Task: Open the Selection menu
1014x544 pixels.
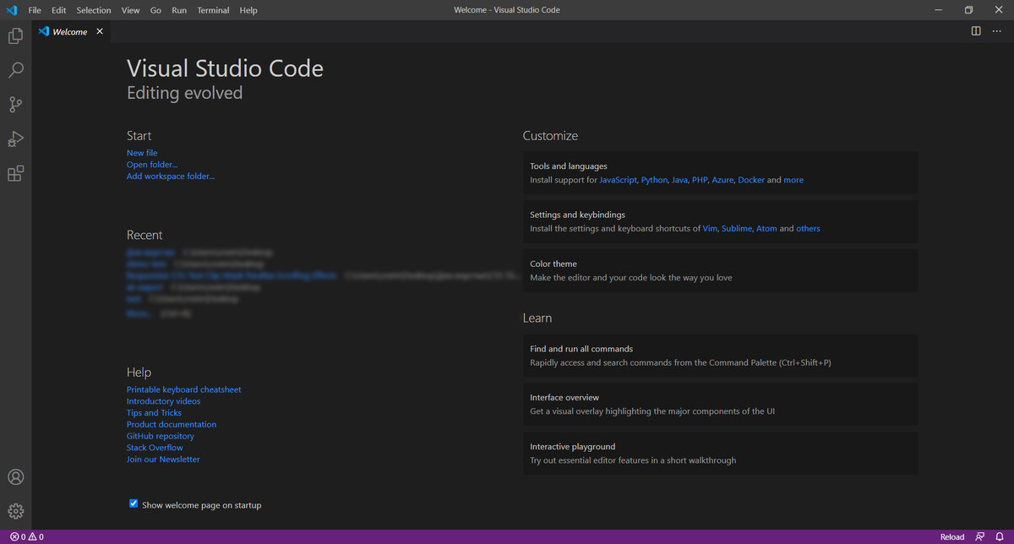Action: 93,10
